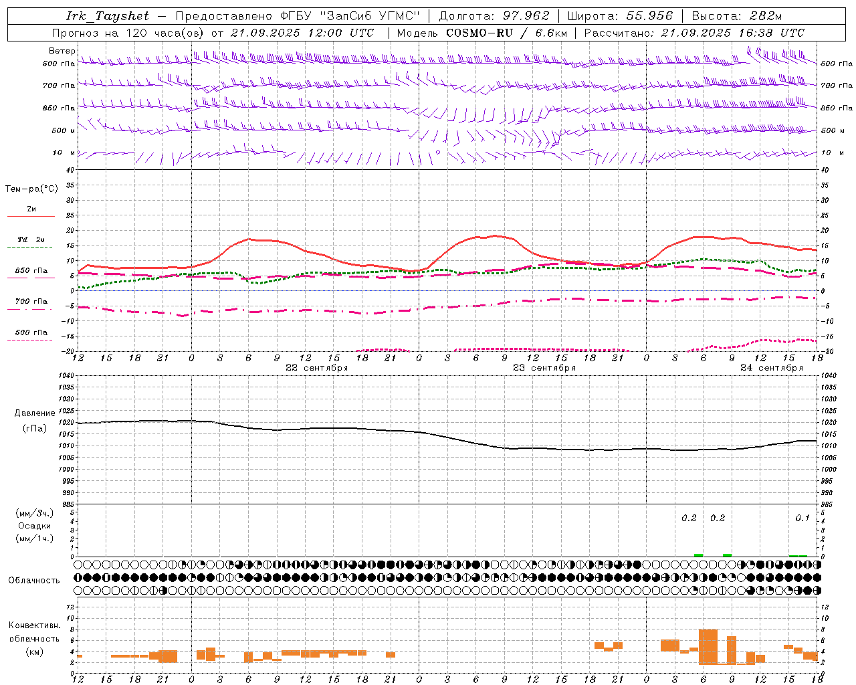Click the 'Тем-ра(°C)' temperature panel label
Image resolution: width=856 pixels, height=685 pixels.
(31, 189)
